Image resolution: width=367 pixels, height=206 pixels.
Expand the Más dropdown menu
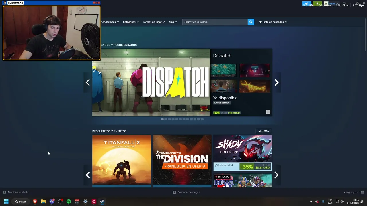(173, 22)
